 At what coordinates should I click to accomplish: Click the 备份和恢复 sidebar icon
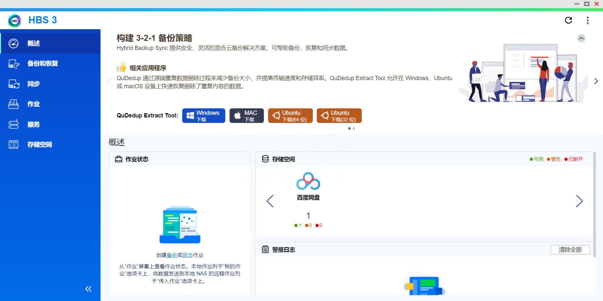(x=14, y=64)
